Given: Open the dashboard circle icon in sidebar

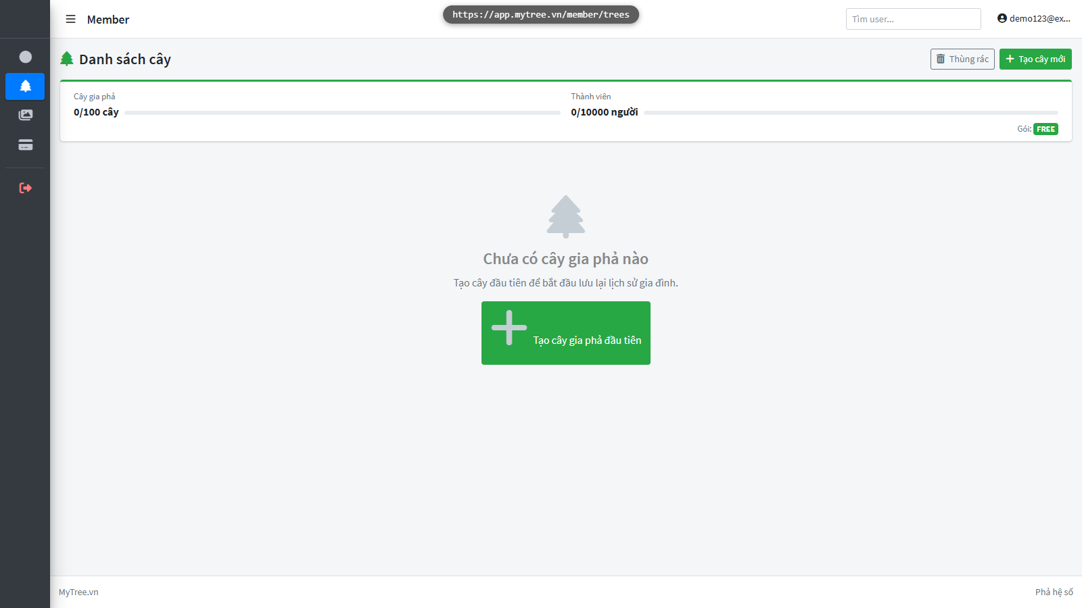Looking at the screenshot, I should click(x=26, y=57).
